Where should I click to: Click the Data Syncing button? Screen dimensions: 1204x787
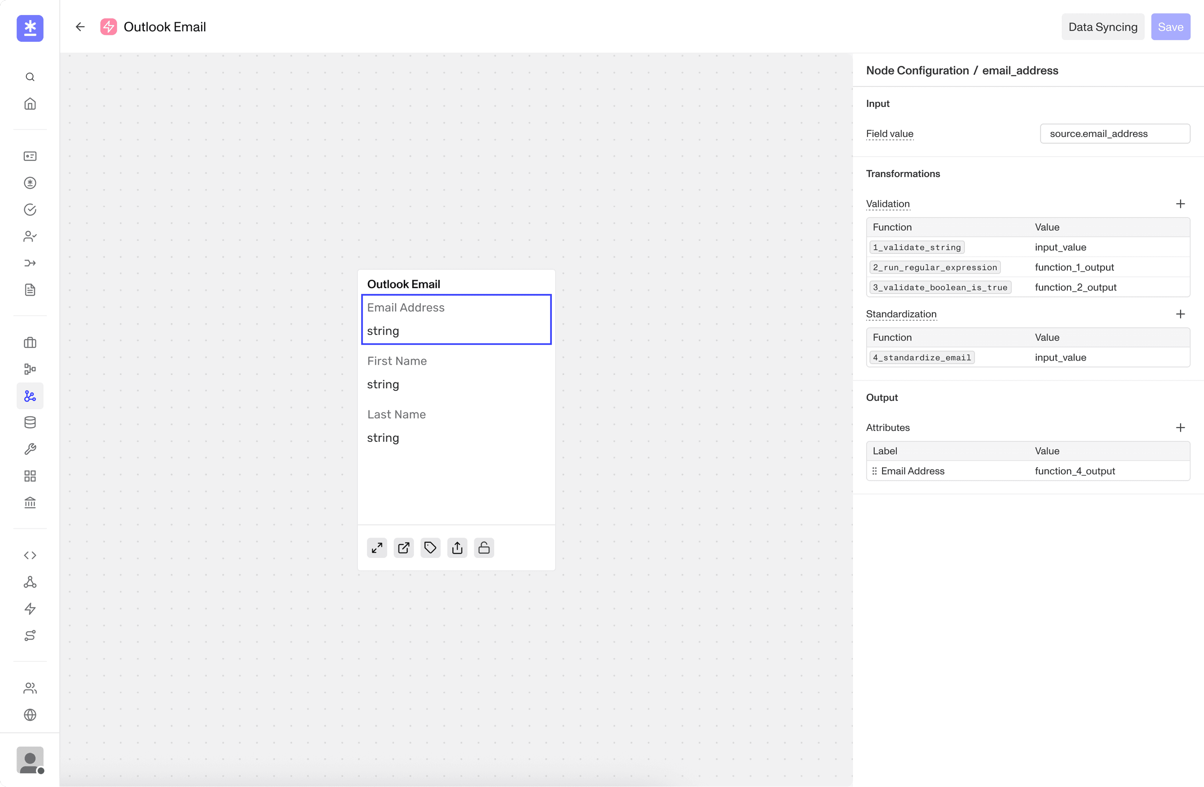pyautogui.click(x=1103, y=27)
